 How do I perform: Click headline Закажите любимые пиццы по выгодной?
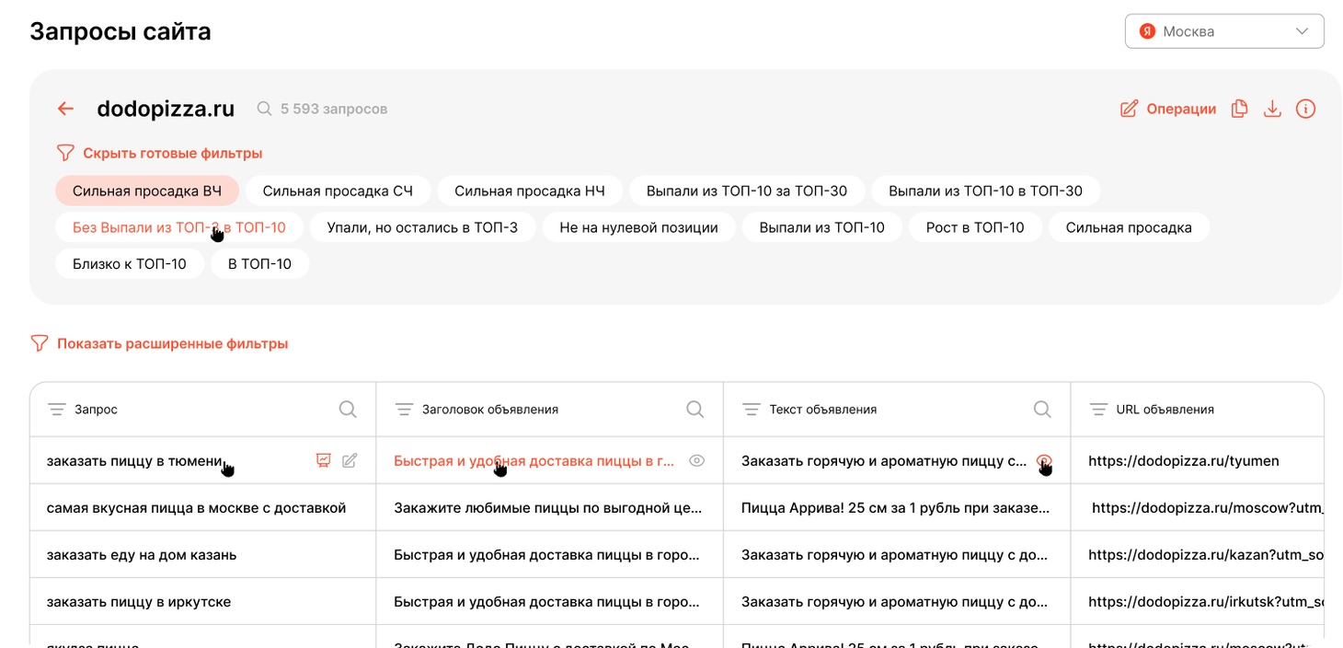[547, 507]
